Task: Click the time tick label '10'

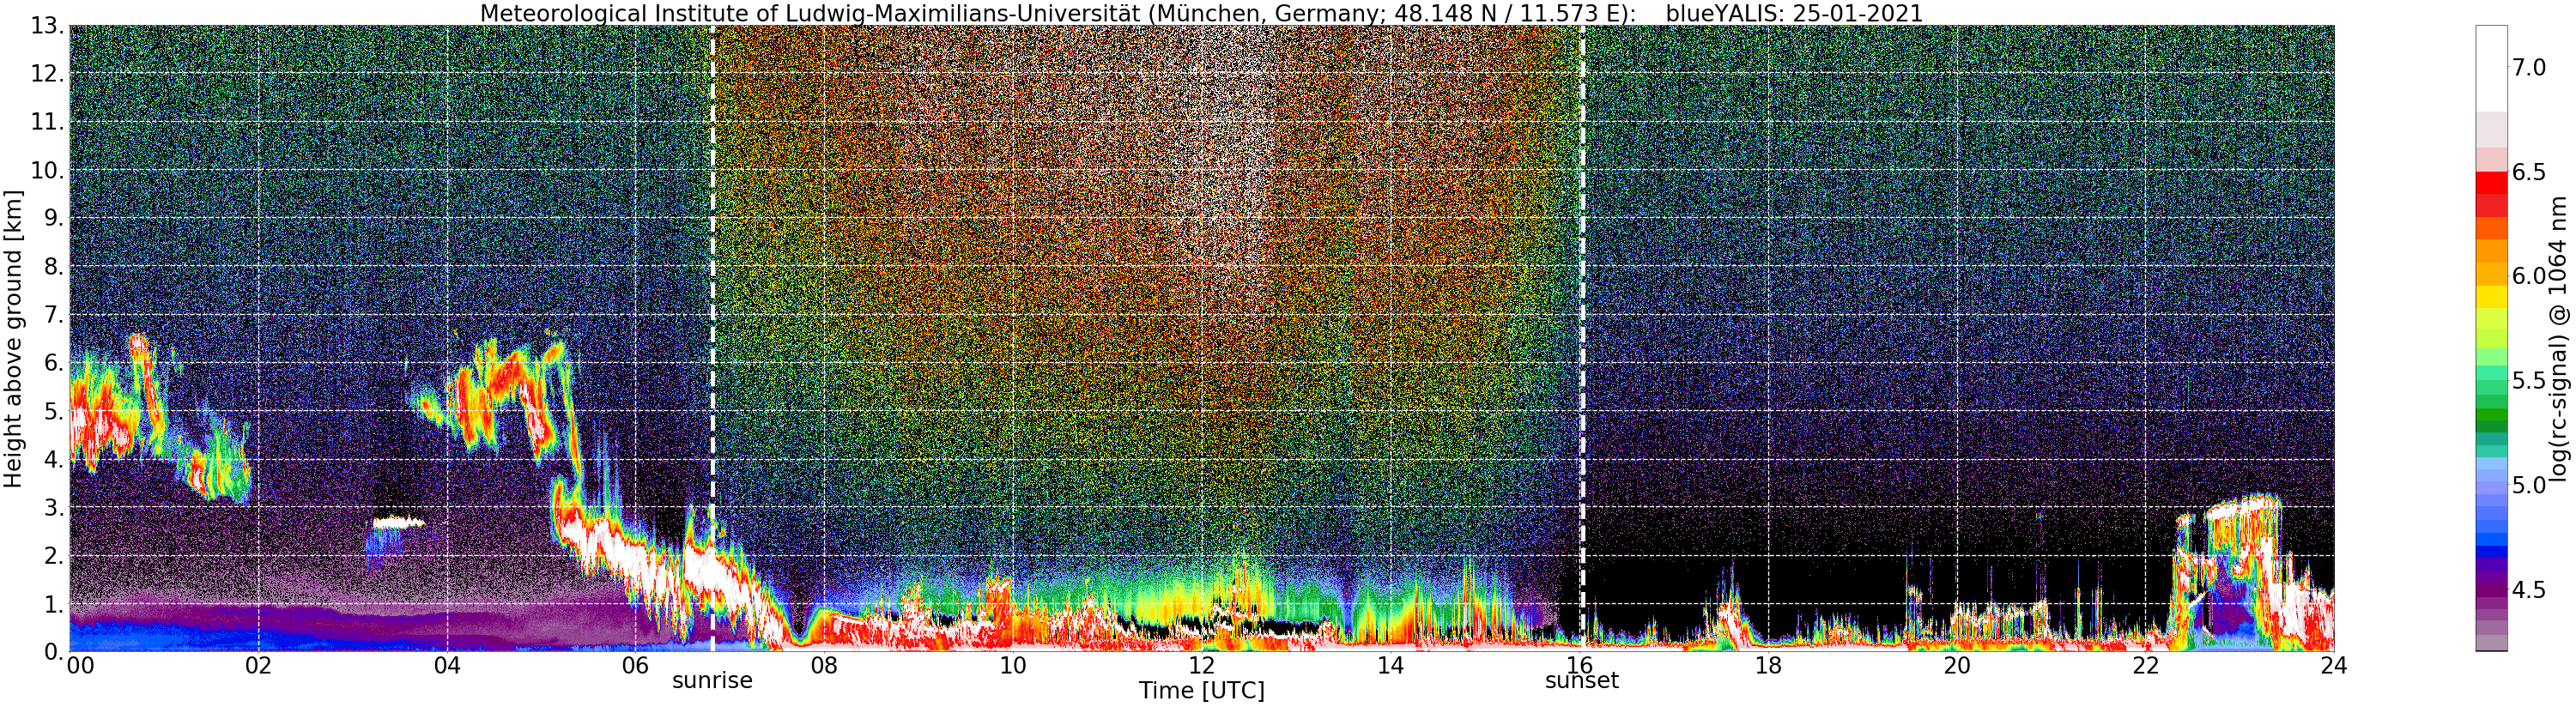Action: (x=1013, y=667)
